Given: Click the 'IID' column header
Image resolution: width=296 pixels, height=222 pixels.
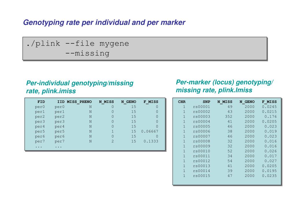Looking at the screenshot, I should pyautogui.click(x=61, y=102).
